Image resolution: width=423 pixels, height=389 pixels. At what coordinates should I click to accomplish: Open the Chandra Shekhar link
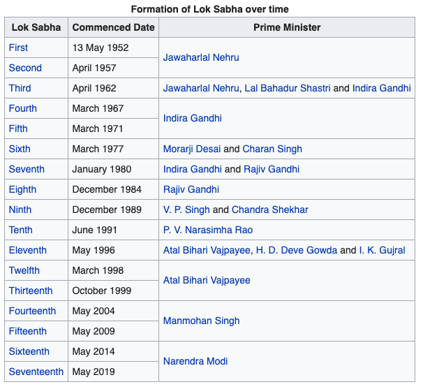tap(270, 210)
